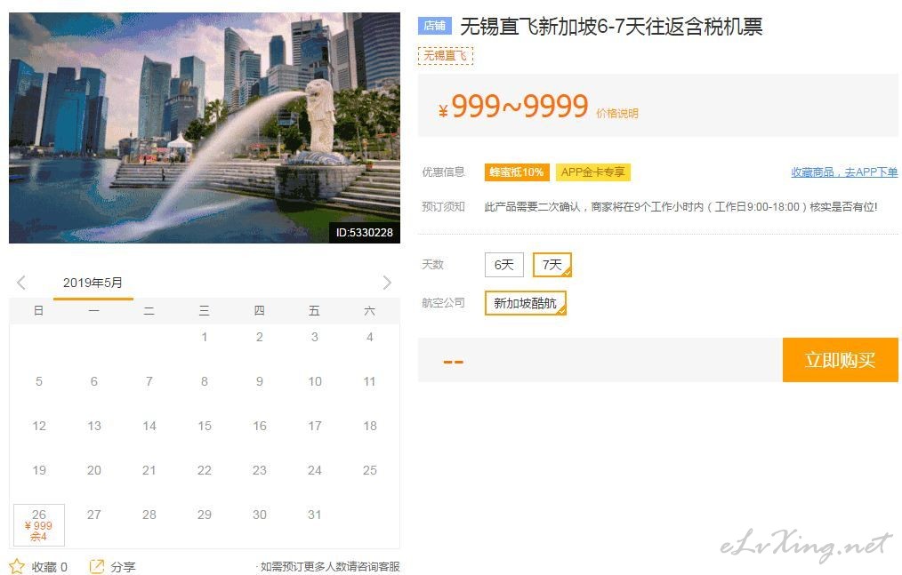Go to next month with right arrow
Image resolution: width=902 pixels, height=575 pixels.
387,283
